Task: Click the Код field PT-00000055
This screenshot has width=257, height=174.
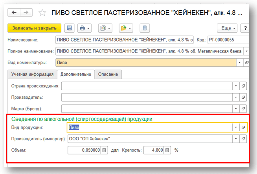Action: point(228,40)
